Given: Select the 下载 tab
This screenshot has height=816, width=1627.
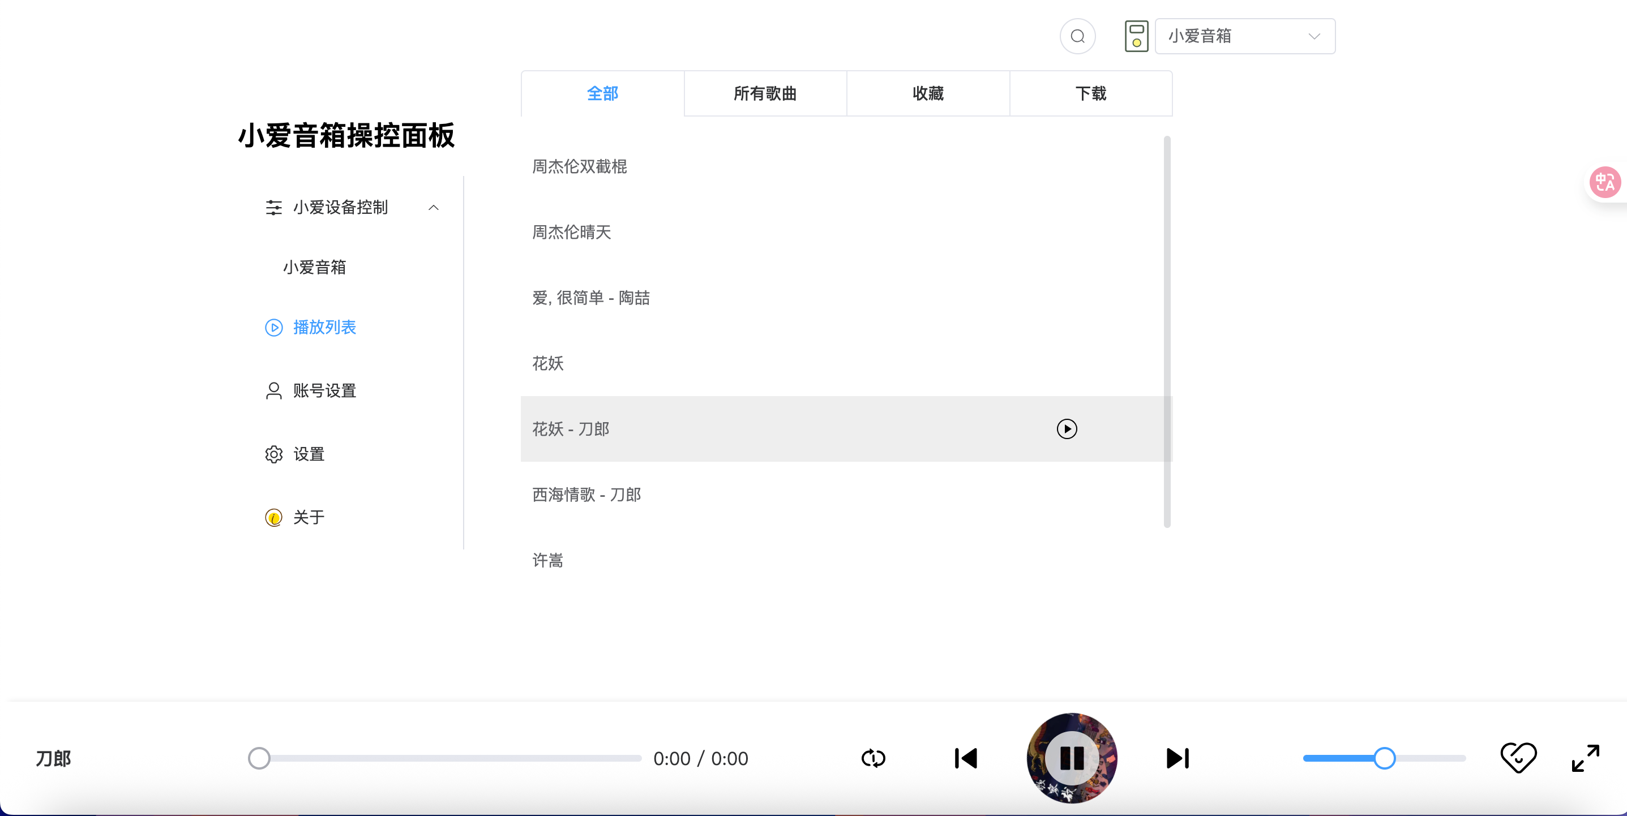Looking at the screenshot, I should [1091, 93].
